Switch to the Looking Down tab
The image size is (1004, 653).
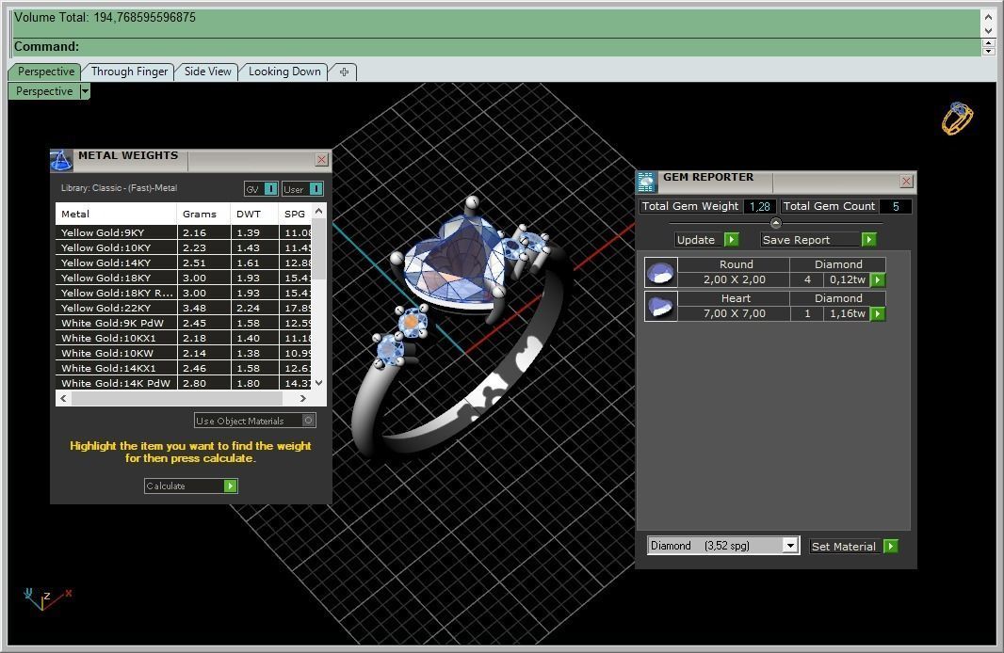pyautogui.click(x=284, y=72)
